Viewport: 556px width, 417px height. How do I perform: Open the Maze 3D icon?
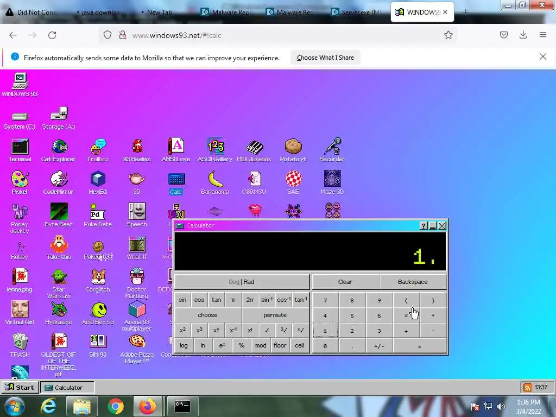(x=332, y=182)
